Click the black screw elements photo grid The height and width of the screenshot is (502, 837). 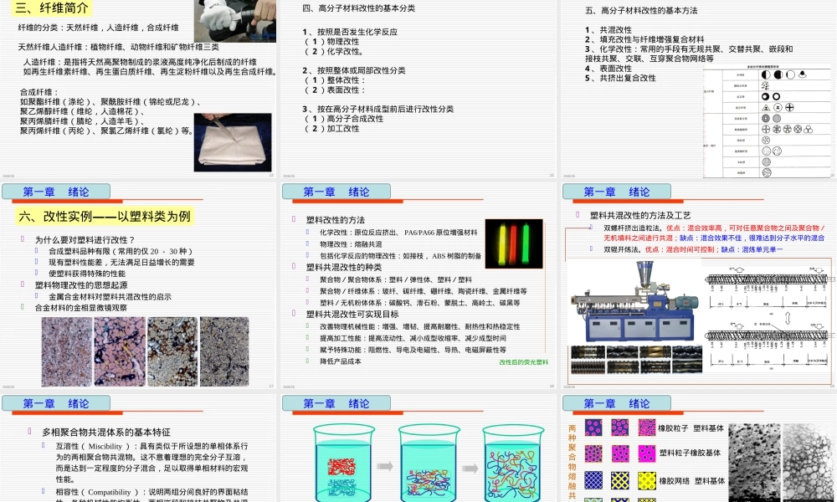click(x=636, y=359)
